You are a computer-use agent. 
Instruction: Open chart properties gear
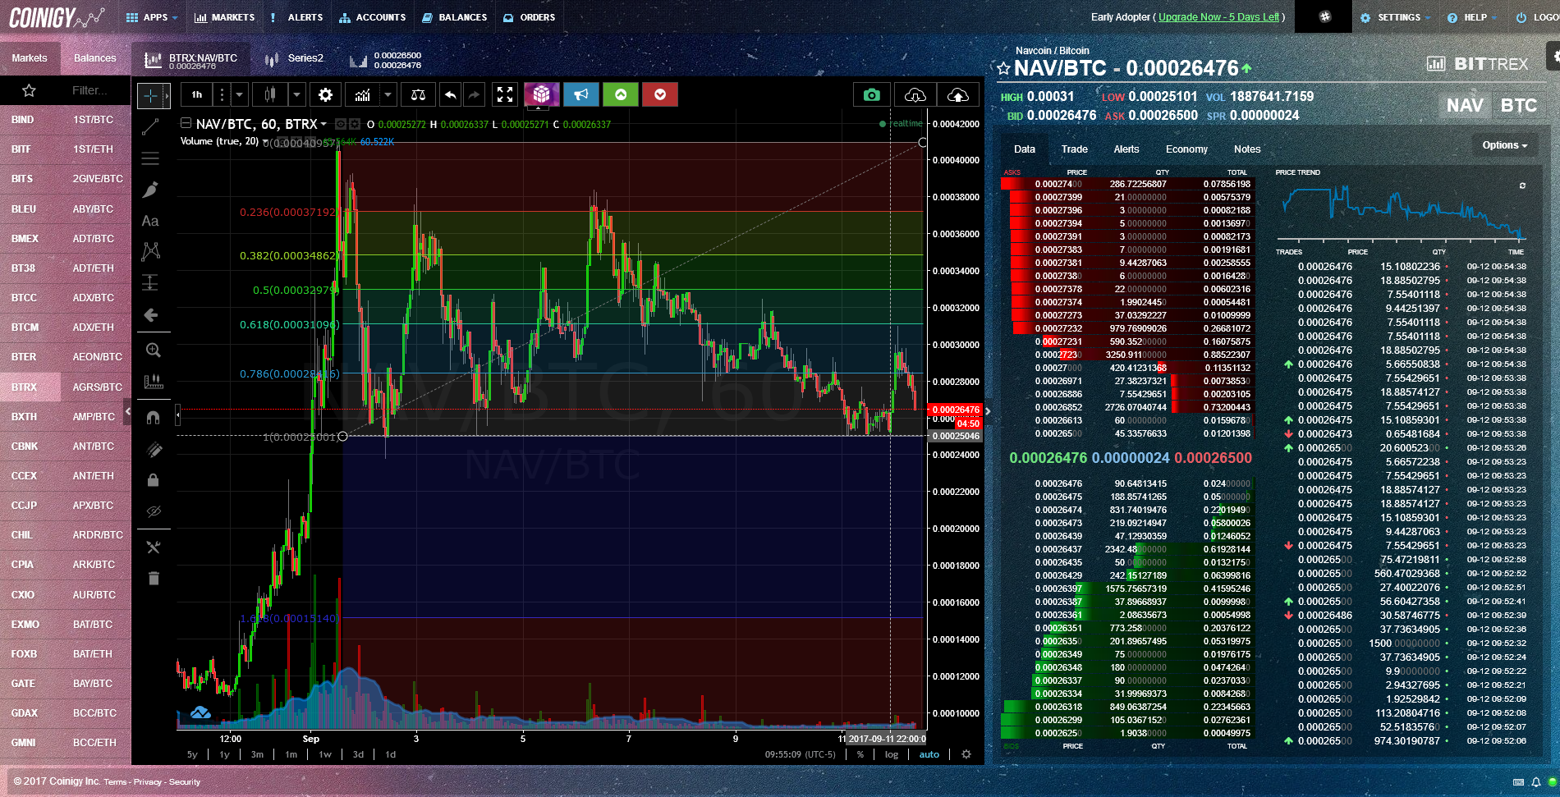point(326,95)
